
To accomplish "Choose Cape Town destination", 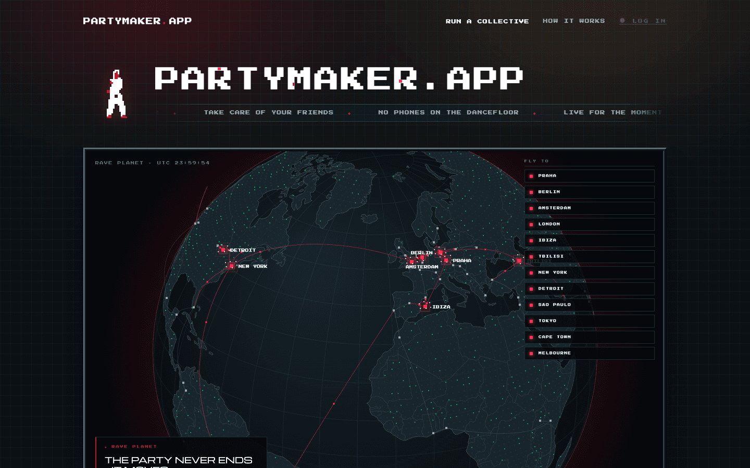I will point(590,337).
